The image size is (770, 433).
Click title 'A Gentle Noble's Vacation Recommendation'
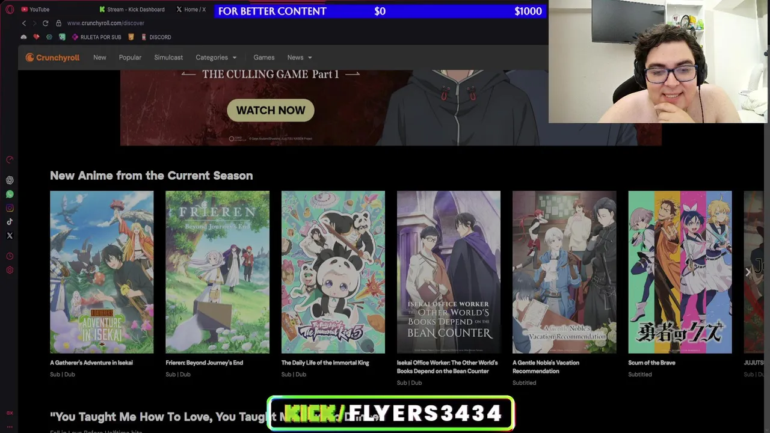pos(546,367)
